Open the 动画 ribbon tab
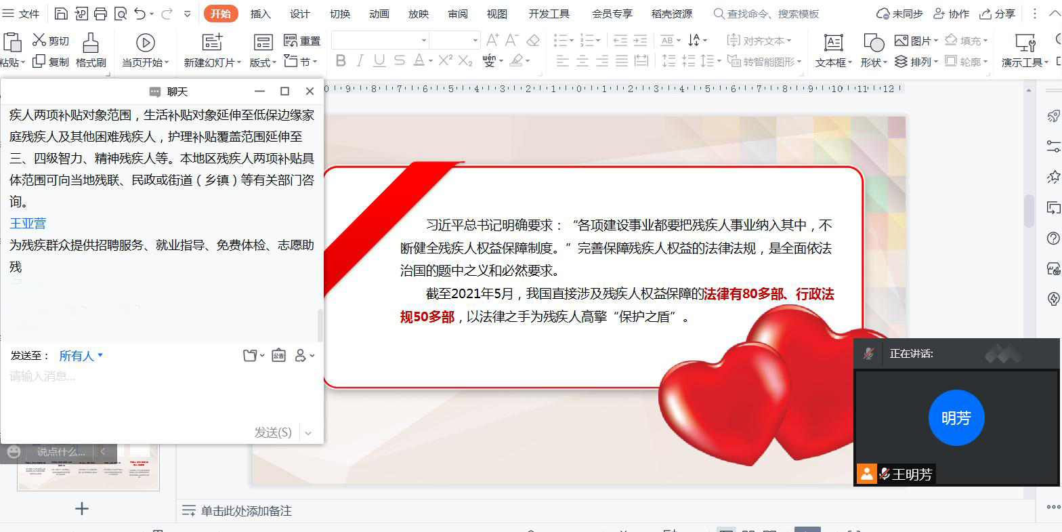This screenshot has width=1062, height=532. click(379, 14)
